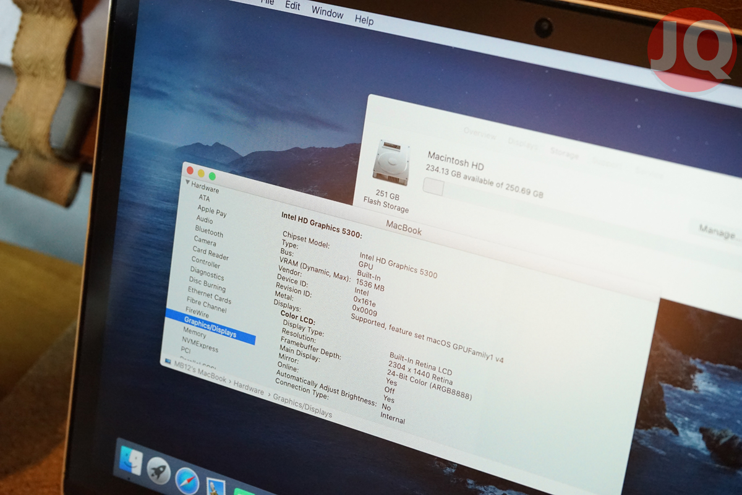Viewport: 742px width, 495px height.
Task: Collapse the Hardware section triangle
Action: [187, 183]
